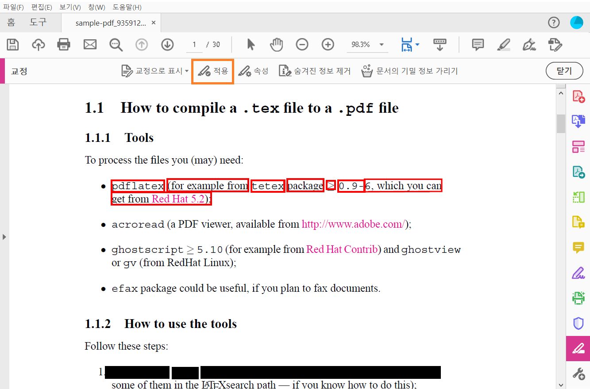Follow the Red Hat 5.2 link
This screenshot has width=590, height=389.
click(178, 199)
